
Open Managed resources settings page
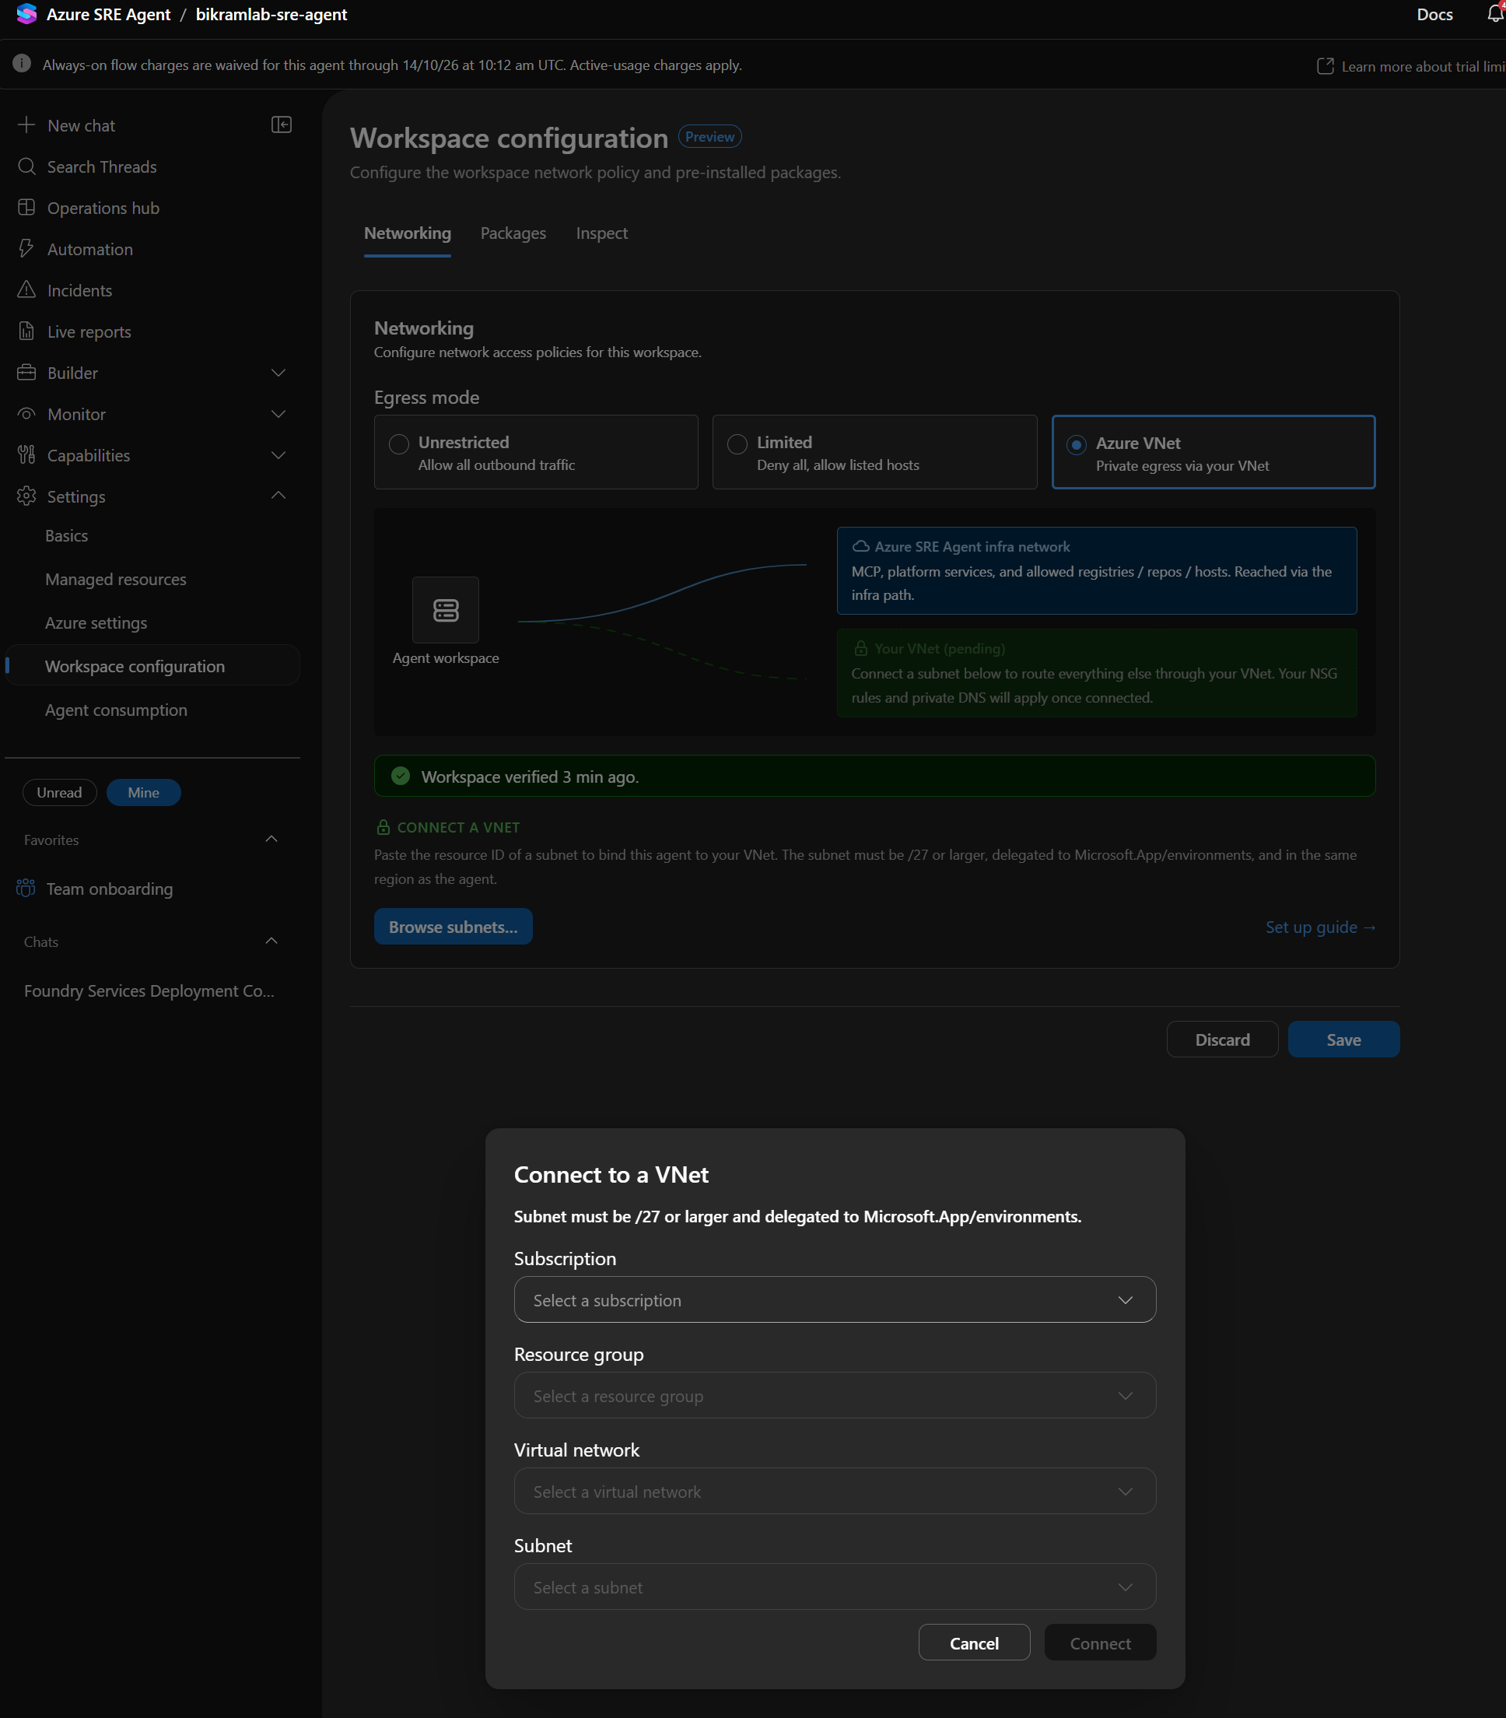(116, 579)
